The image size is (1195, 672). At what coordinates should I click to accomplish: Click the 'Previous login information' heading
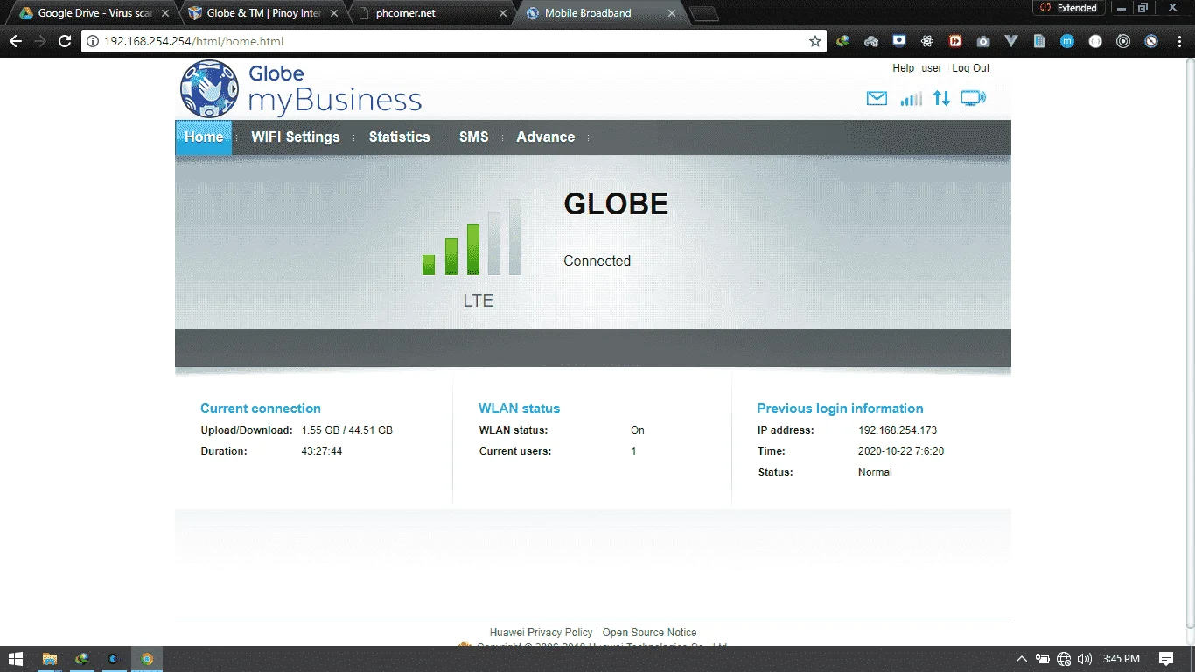[x=840, y=409]
